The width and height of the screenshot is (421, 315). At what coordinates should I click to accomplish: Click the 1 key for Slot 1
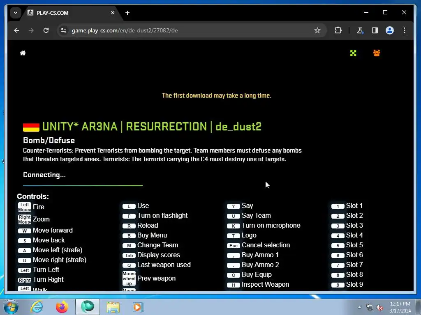pos(338,206)
